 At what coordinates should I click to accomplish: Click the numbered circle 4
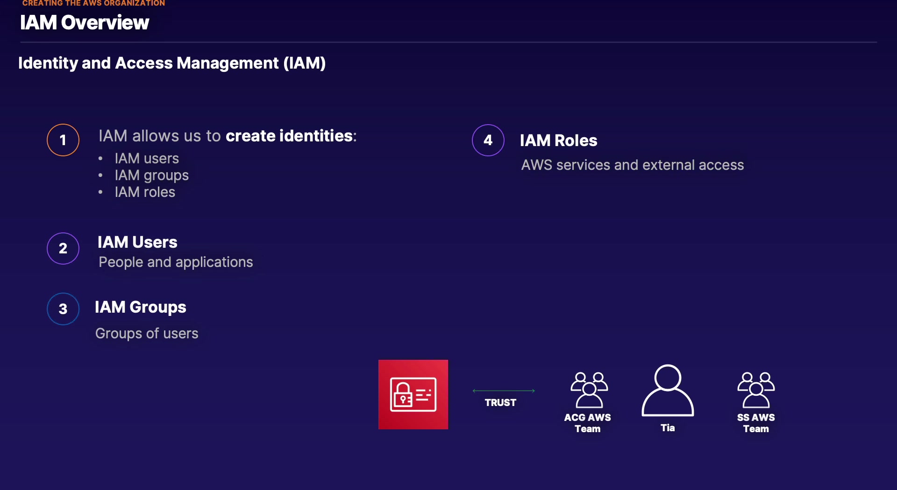(x=488, y=140)
